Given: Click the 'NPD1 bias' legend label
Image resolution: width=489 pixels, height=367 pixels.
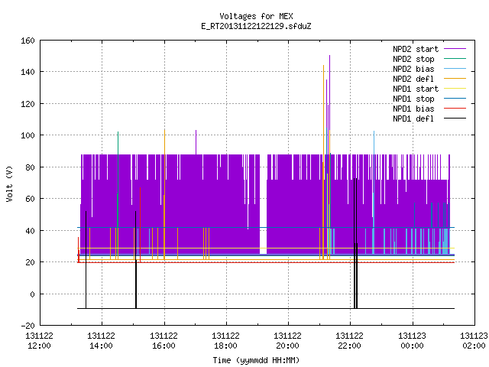Looking at the screenshot, I should [413, 109].
